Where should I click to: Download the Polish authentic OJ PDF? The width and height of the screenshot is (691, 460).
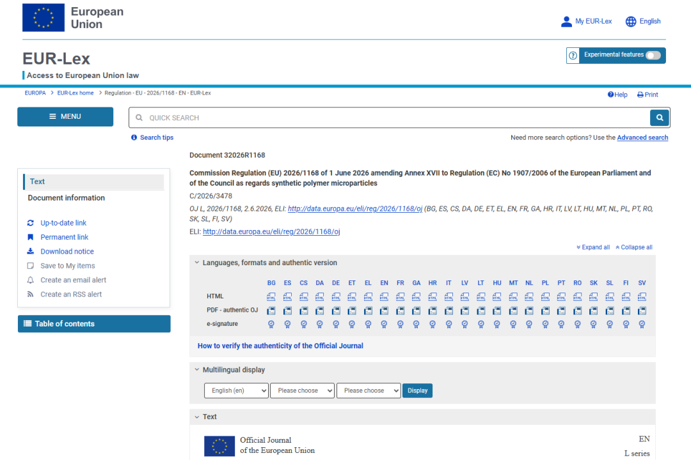point(545,310)
